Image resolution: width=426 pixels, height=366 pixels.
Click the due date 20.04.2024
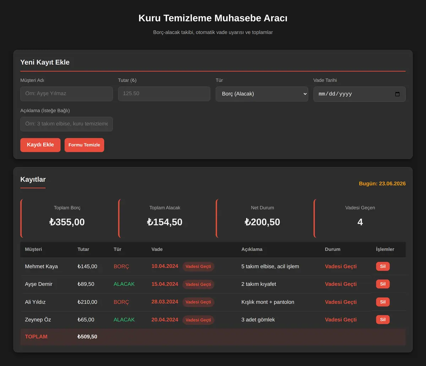tap(165, 319)
